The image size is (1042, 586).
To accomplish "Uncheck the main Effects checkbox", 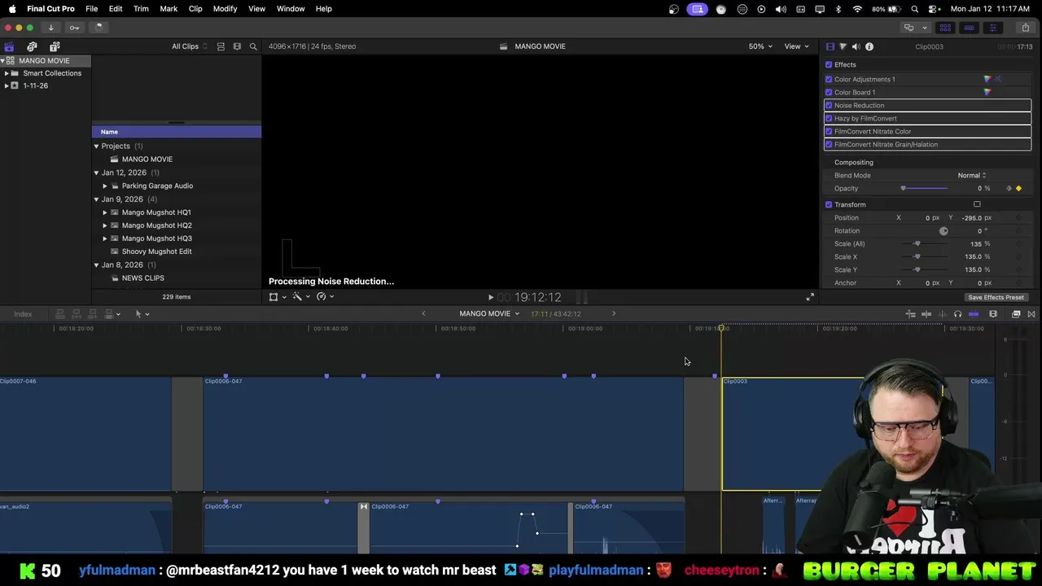I will (829, 64).
